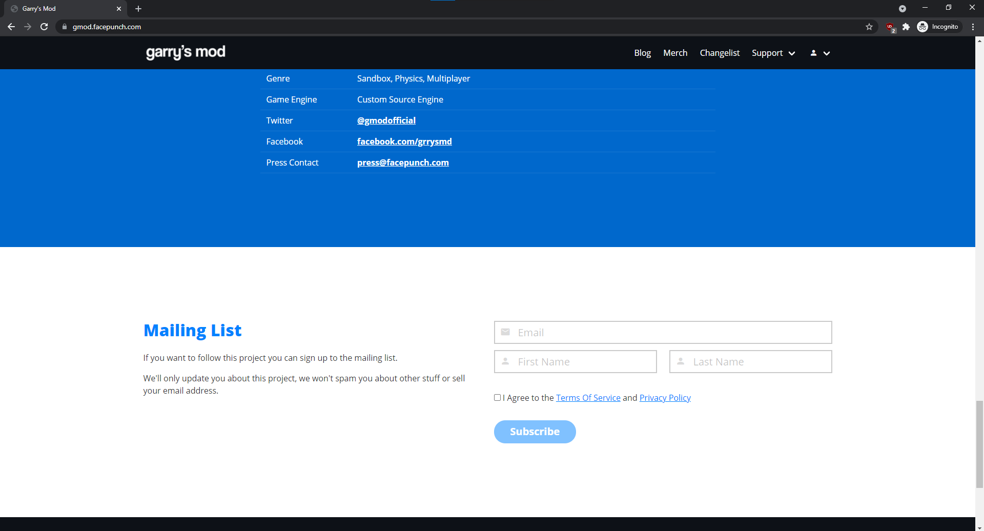
Task: Click the 'Game Engine' row label
Action: tap(292, 99)
